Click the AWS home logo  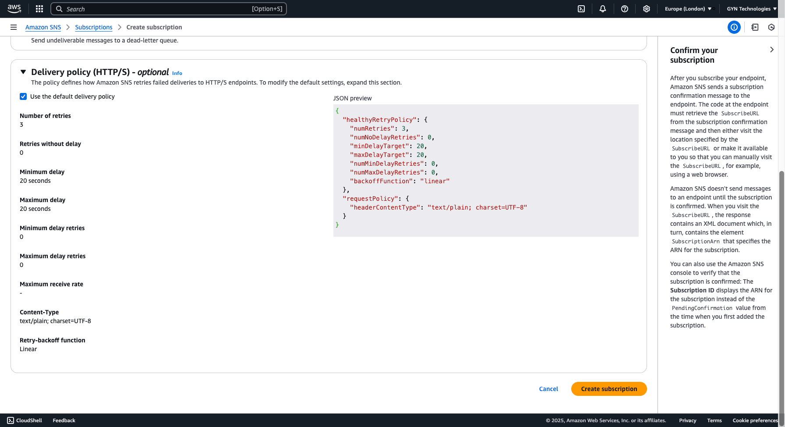14,9
